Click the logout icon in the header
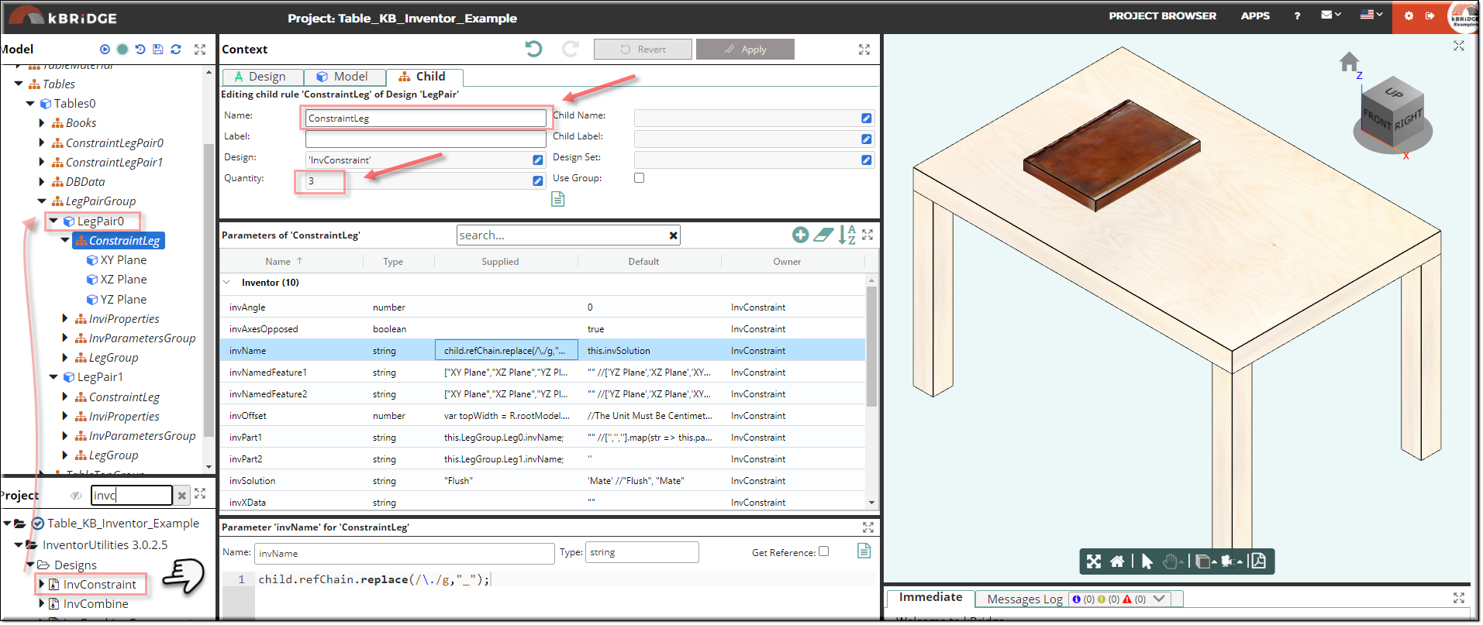This screenshot has width=1483, height=625. coord(1430,16)
